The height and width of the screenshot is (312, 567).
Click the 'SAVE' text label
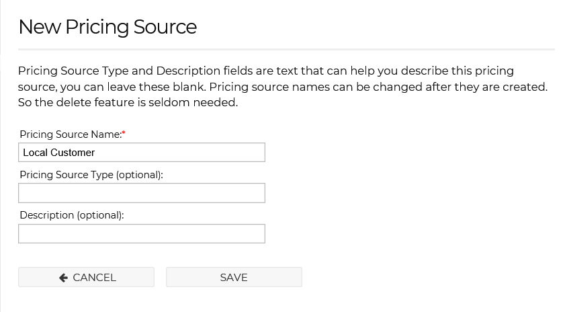[x=234, y=278]
